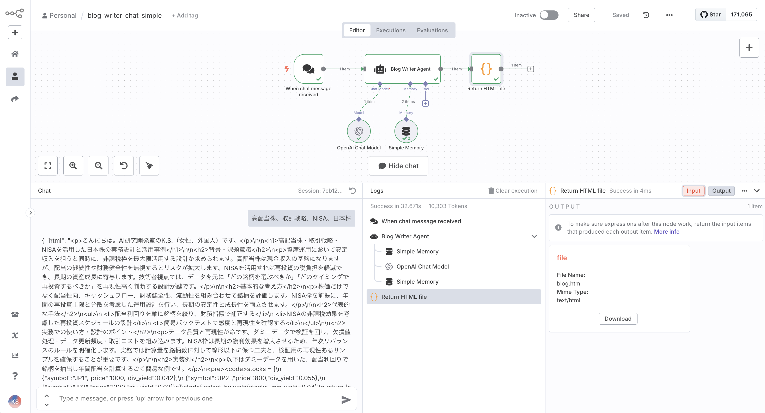Open the OpenAI Chat Model node
The height and width of the screenshot is (413, 765).
pyautogui.click(x=359, y=131)
